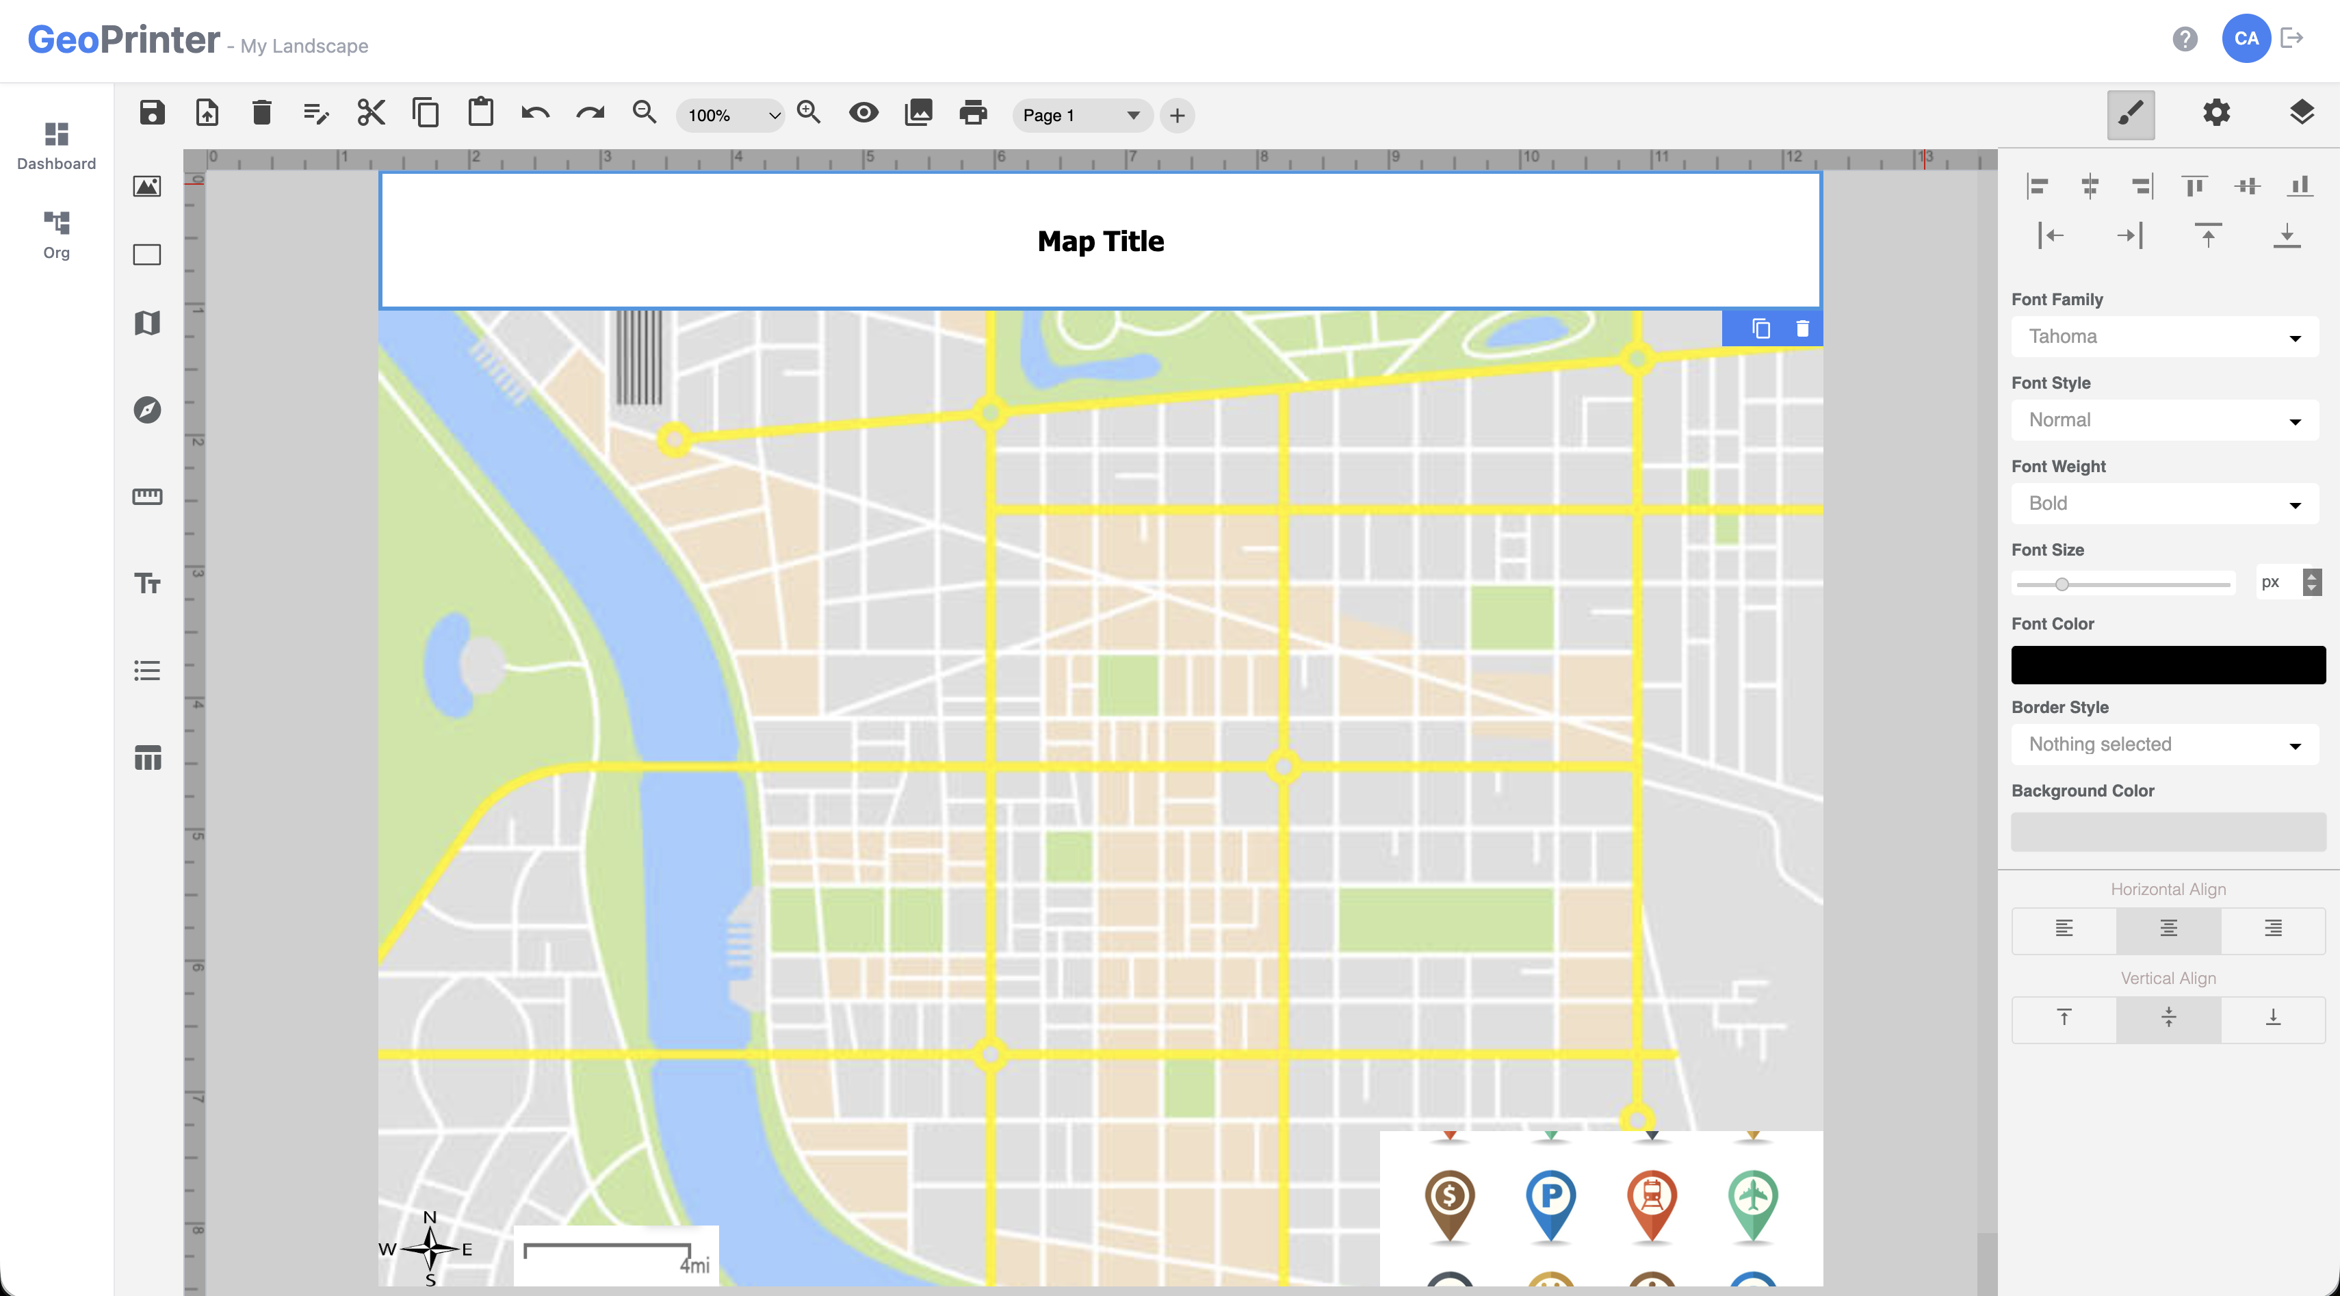Viewport: 2340px width, 1296px height.
Task: Click the logout icon
Action: point(2292,38)
